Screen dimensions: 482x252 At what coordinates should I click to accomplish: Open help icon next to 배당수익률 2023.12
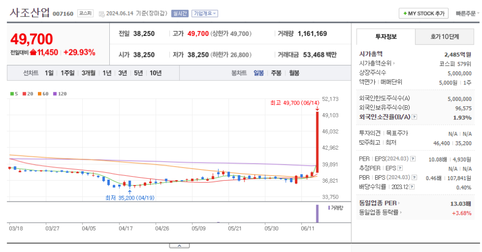click(x=412, y=187)
